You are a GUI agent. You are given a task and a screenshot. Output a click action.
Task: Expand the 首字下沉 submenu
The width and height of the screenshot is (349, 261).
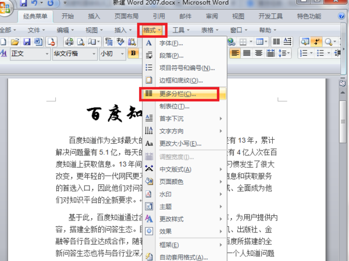point(185,119)
